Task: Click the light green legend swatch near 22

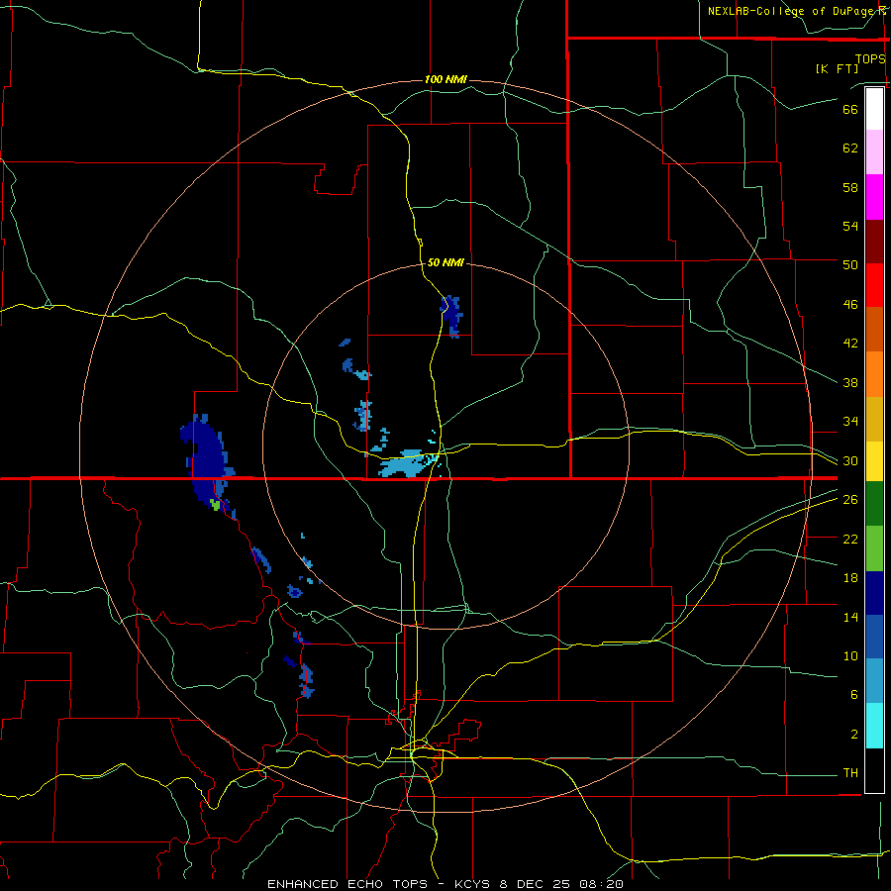Action: (874, 548)
